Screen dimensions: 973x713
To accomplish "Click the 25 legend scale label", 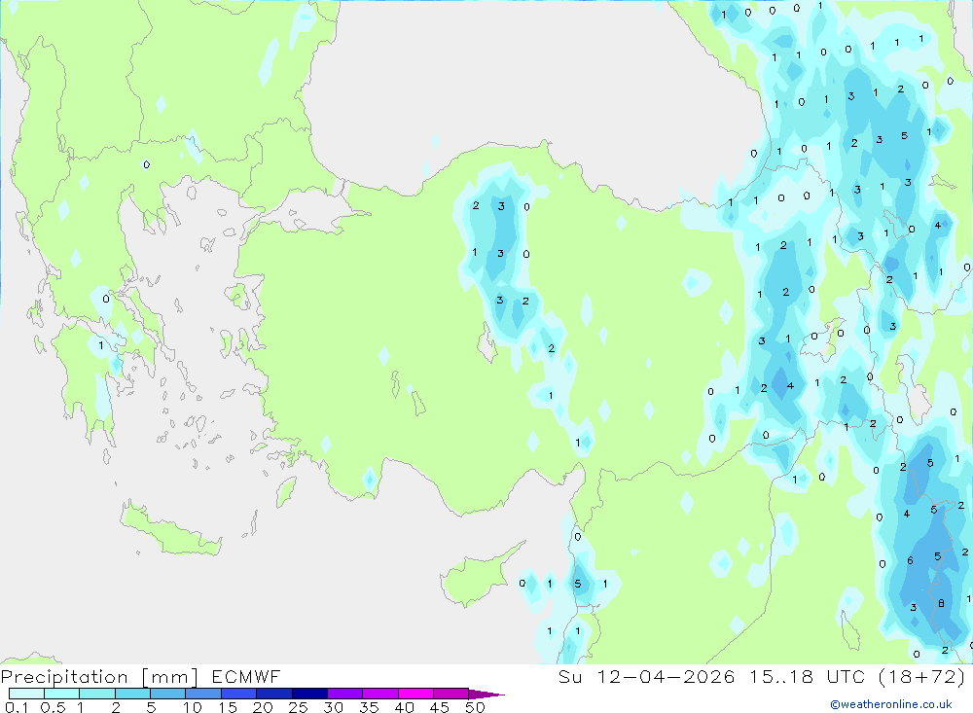I will [x=298, y=707].
